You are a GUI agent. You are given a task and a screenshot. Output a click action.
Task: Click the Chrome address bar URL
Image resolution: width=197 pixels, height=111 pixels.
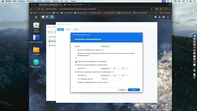tap(77, 9)
